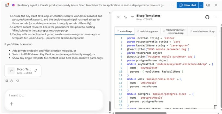Give a thumbs down to the response
This screenshot has height=114, width=222.
(18, 81)
